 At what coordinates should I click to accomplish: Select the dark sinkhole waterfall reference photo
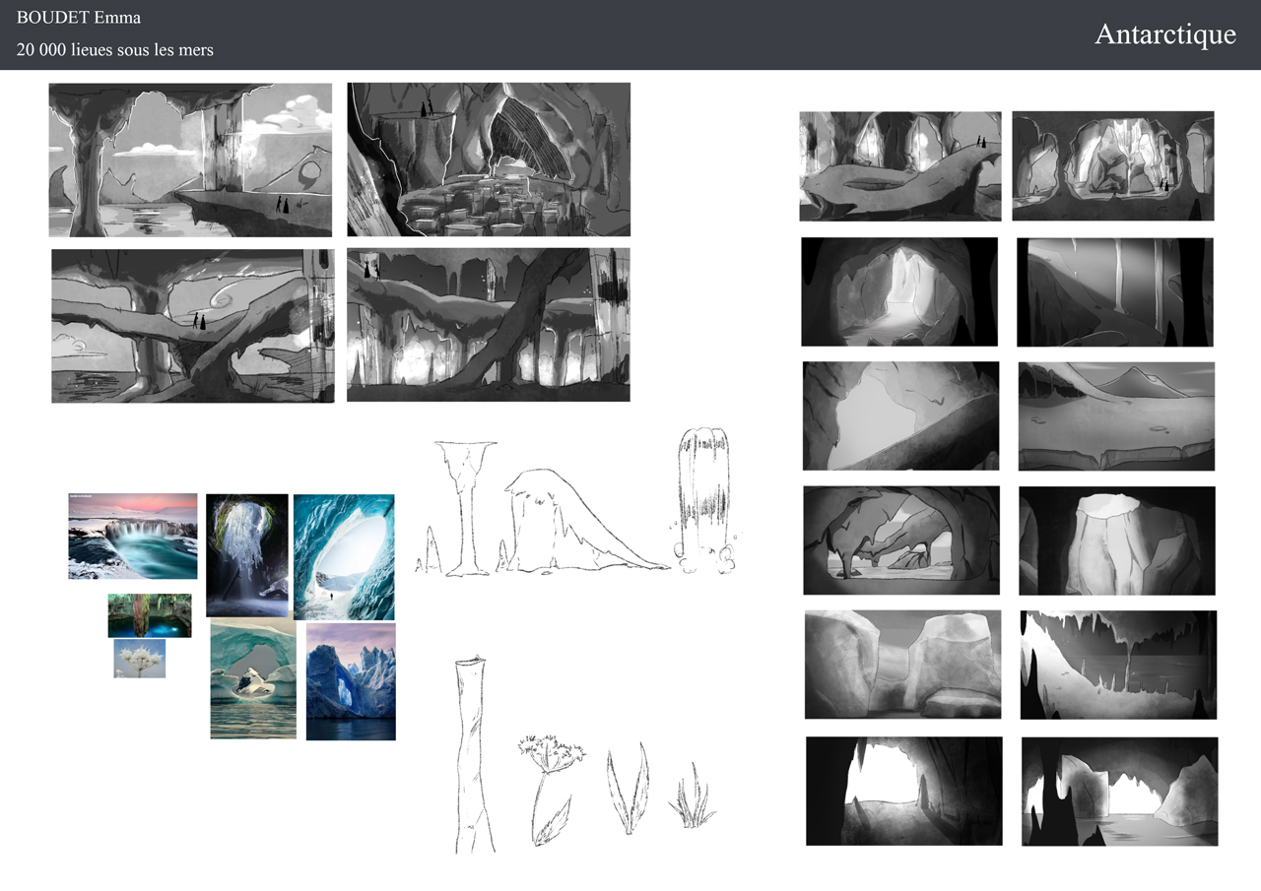pyautogui.click(x=247, y=555)
